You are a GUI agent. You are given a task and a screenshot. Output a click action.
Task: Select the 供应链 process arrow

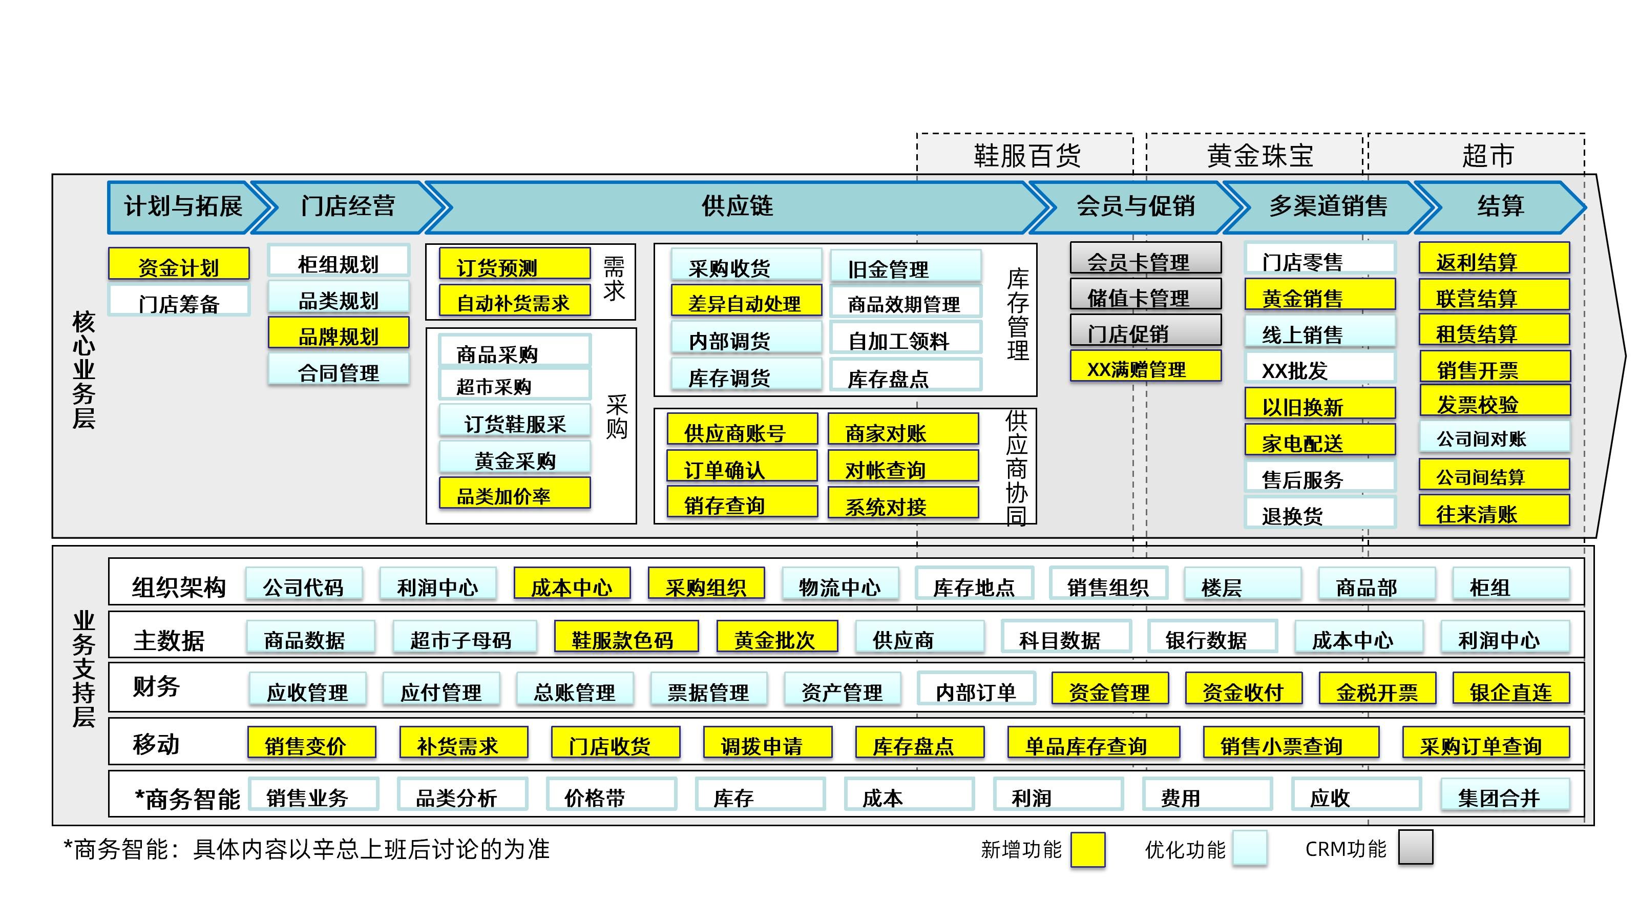(x=737, y=207)
